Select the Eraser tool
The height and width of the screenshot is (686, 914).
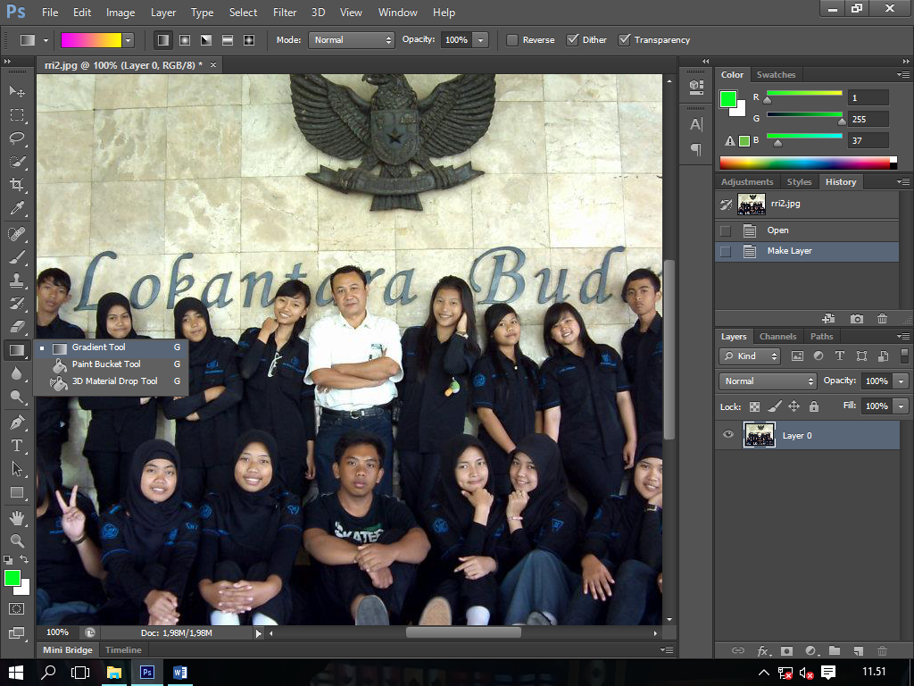[17, 326]
